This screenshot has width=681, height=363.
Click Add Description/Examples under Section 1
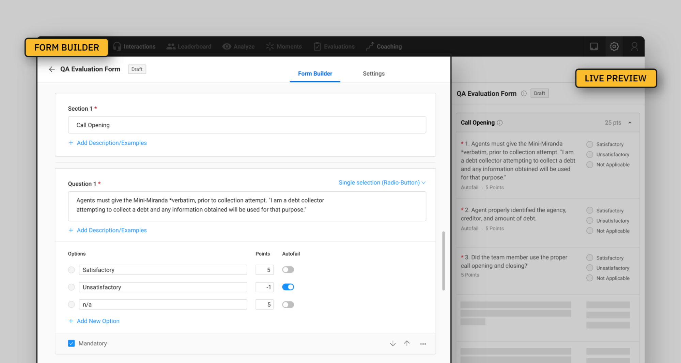tap(111, 143)
